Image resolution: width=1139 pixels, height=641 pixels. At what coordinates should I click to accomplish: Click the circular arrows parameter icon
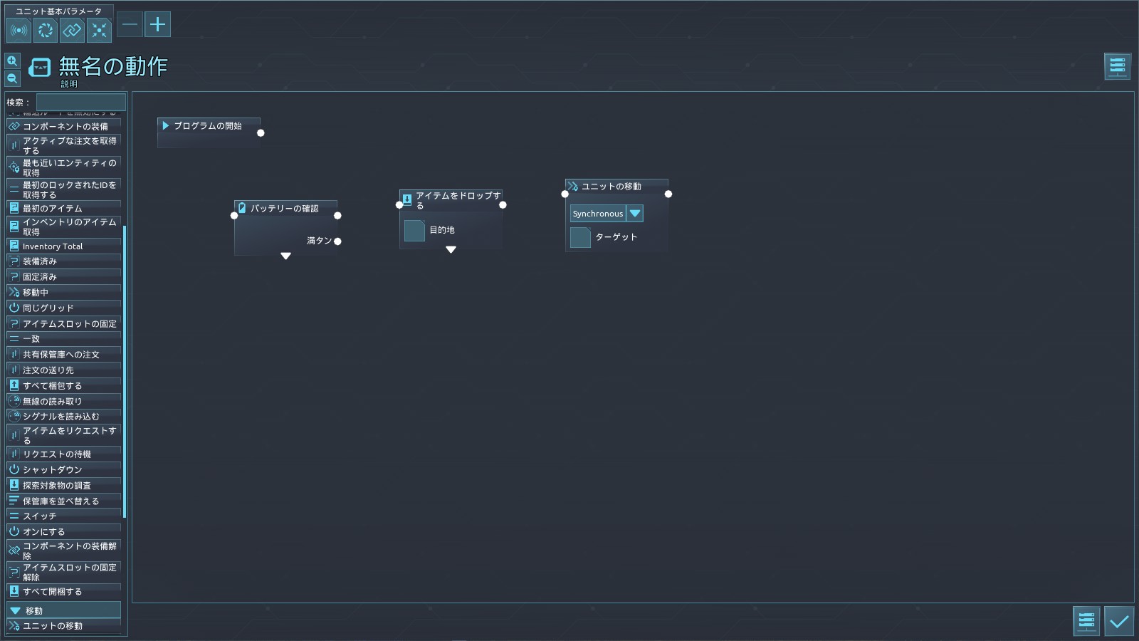46,30
